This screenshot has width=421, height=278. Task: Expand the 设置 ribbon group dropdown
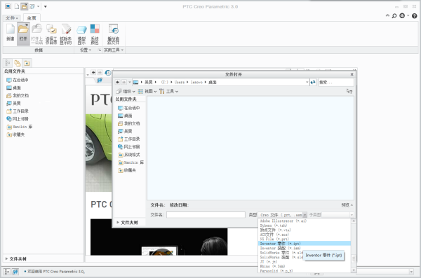coord(86,50)
